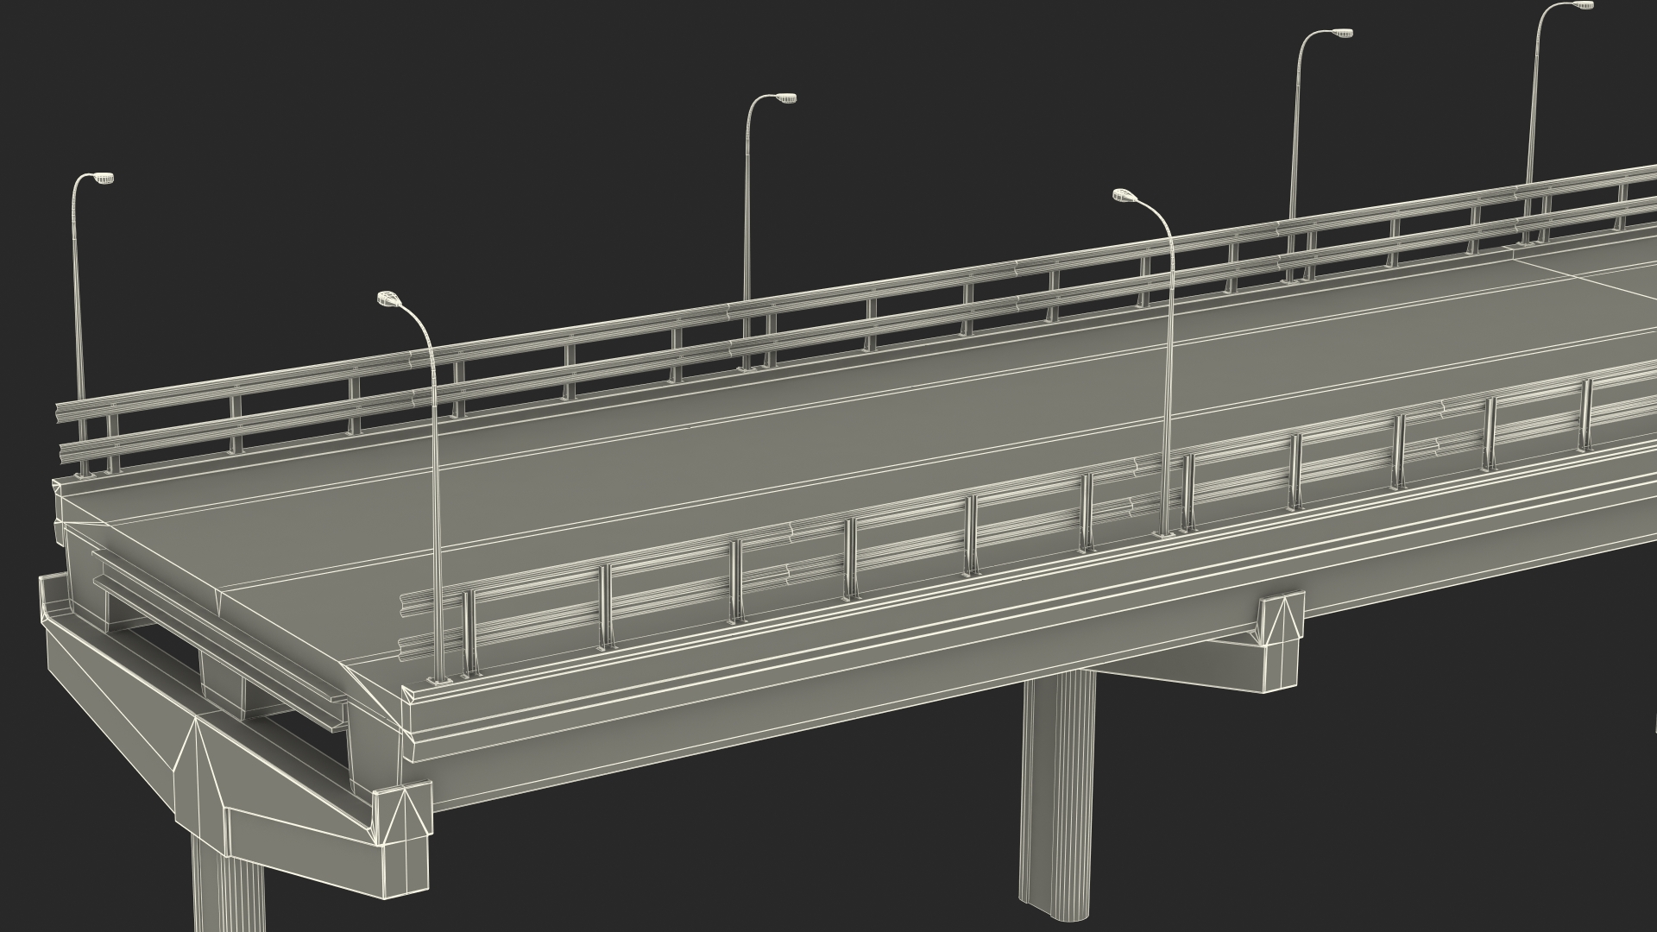This screenshot has width=1657, height=932.
Task: Select the leftmost street lamp head on the far railing
Action: (104, 179)
